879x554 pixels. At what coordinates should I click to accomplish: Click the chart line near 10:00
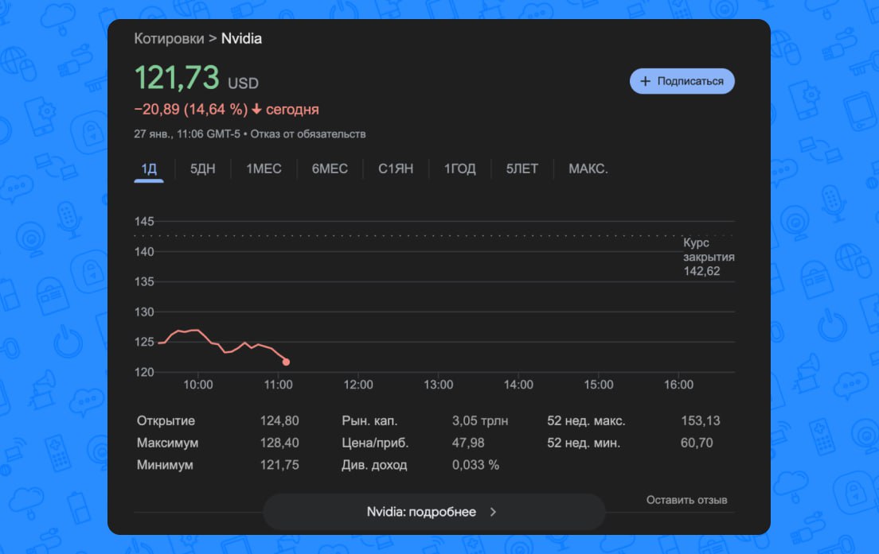(x=198, y=330)
